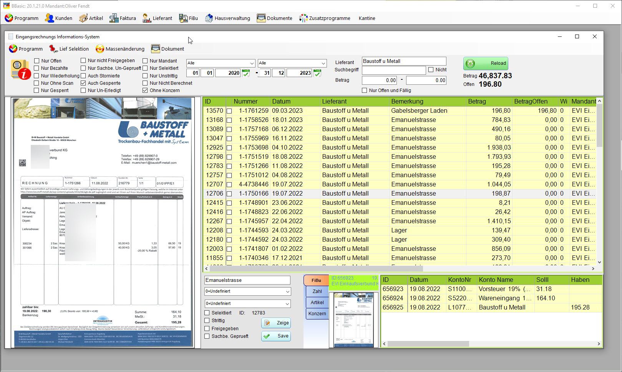The height and width of the screenshot is (372, 622).
Task: Open the Konzern tab
Action: 317,314
